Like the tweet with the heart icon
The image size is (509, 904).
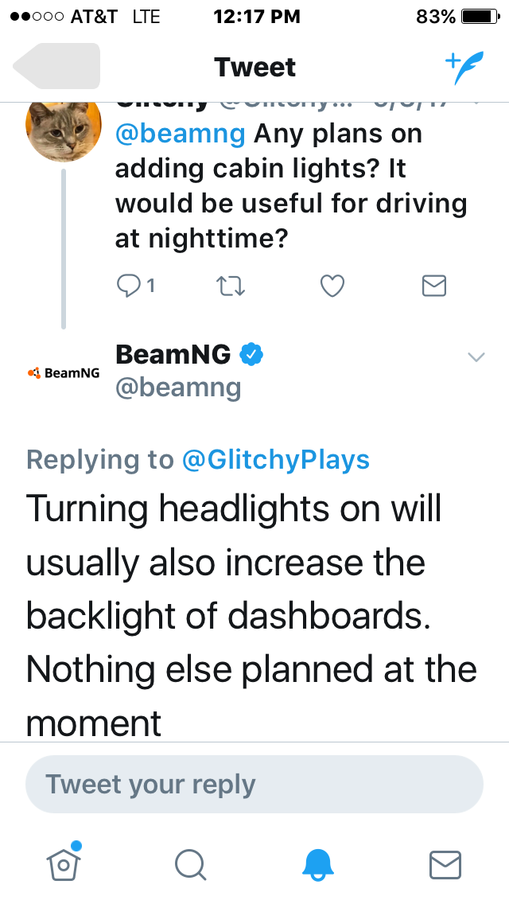click(332, 286)
